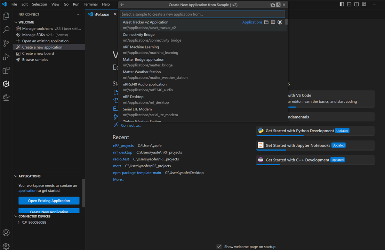
Task: Collapse the CONNECTED DEVICES section
Action: 16,216
